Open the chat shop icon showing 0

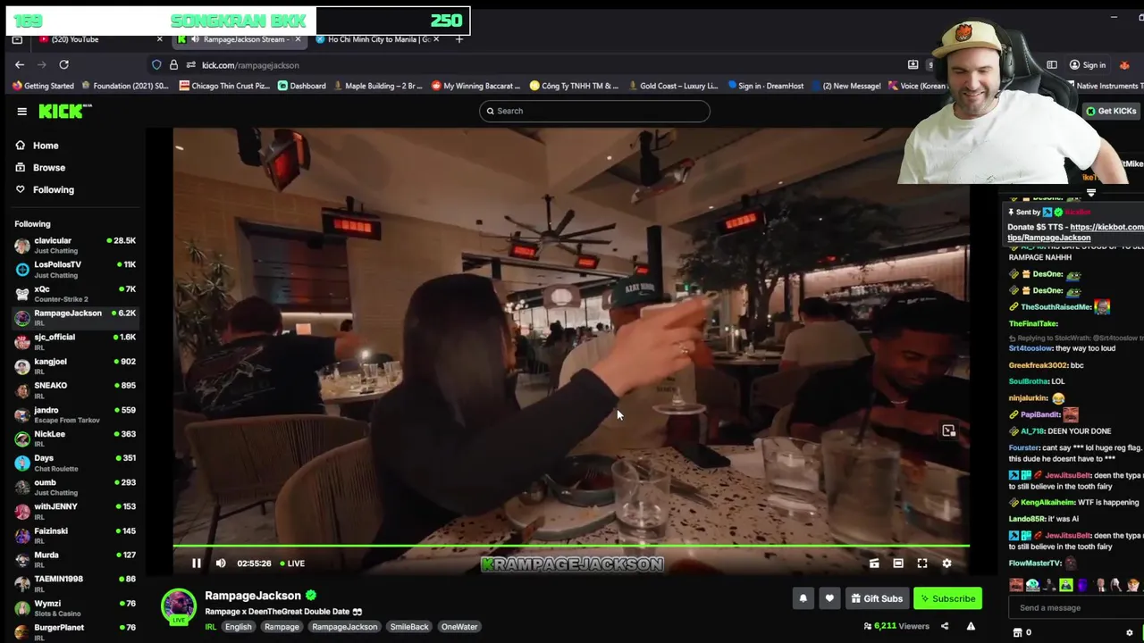1022,633
